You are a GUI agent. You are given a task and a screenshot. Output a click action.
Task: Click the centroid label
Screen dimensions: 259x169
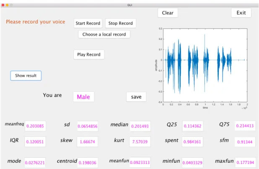(x=67, y=161)
